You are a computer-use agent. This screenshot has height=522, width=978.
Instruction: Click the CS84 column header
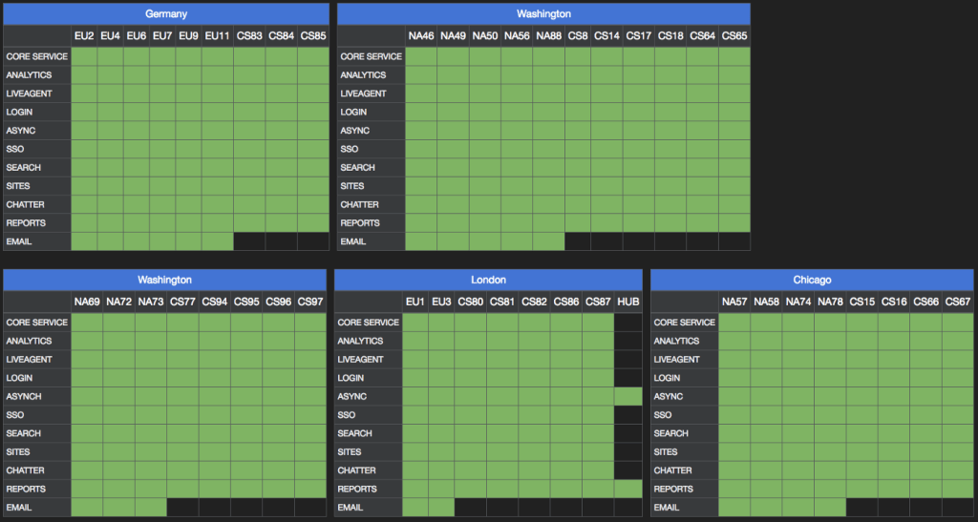click(x=282, y=36)
